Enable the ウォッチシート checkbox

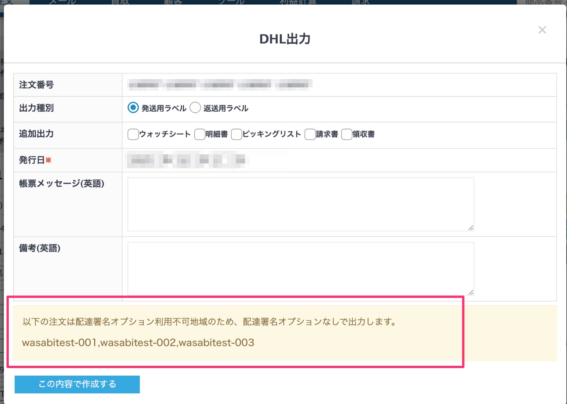click(x=133, y=134)
